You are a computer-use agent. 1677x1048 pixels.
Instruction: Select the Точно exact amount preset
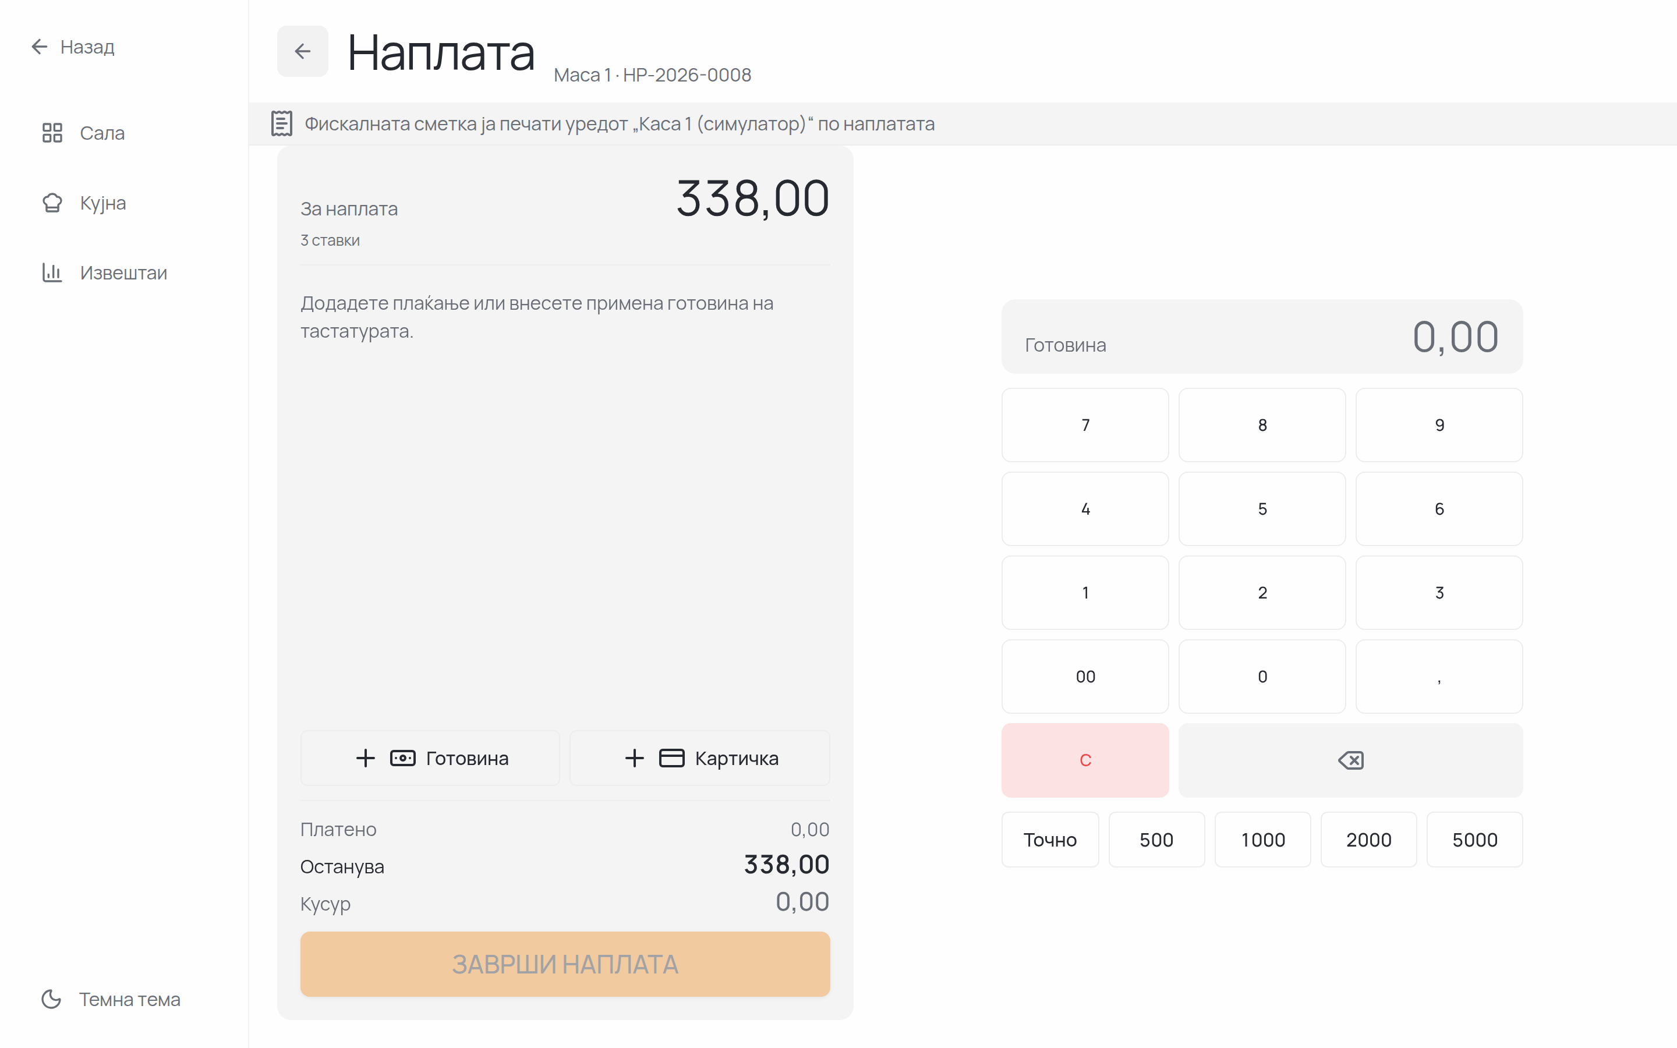tap(1050, 840)
